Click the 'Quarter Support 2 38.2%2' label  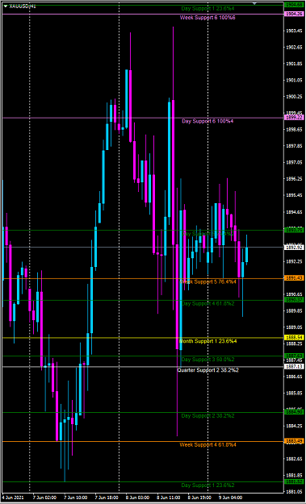[x=207, y=370]
